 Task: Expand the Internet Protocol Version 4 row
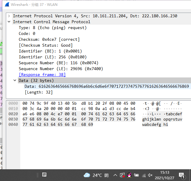tap(9, 16)
